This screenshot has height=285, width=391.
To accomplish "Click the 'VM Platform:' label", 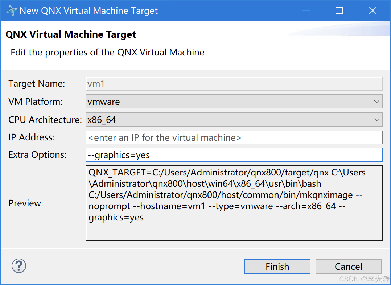I will coord(36,102).
